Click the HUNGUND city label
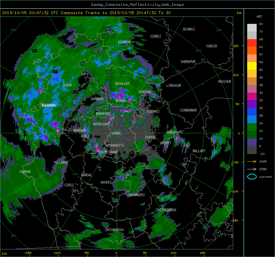This screenshot has width=275, height=257. point(145,92)
